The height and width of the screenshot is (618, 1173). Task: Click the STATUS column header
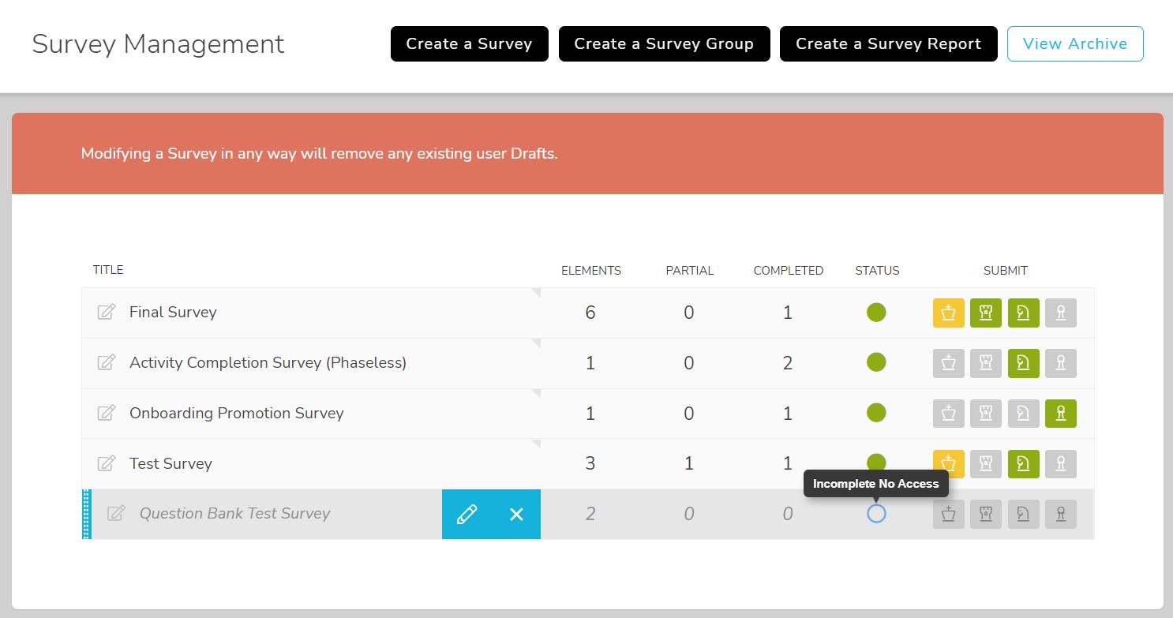point(877,271)
